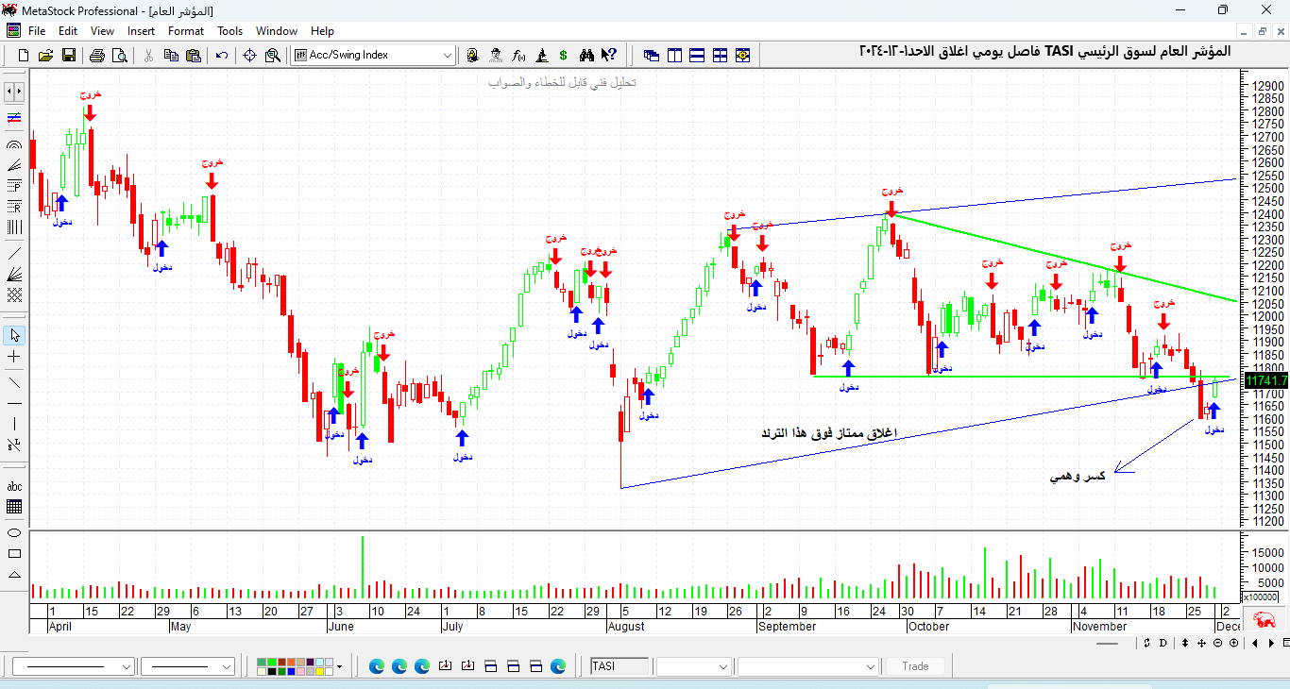This screenshot has height=689, width=1290.
Task: Click the New chart icon
Action: point(23,55)
